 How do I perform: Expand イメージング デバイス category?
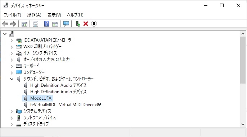(12, 53)
